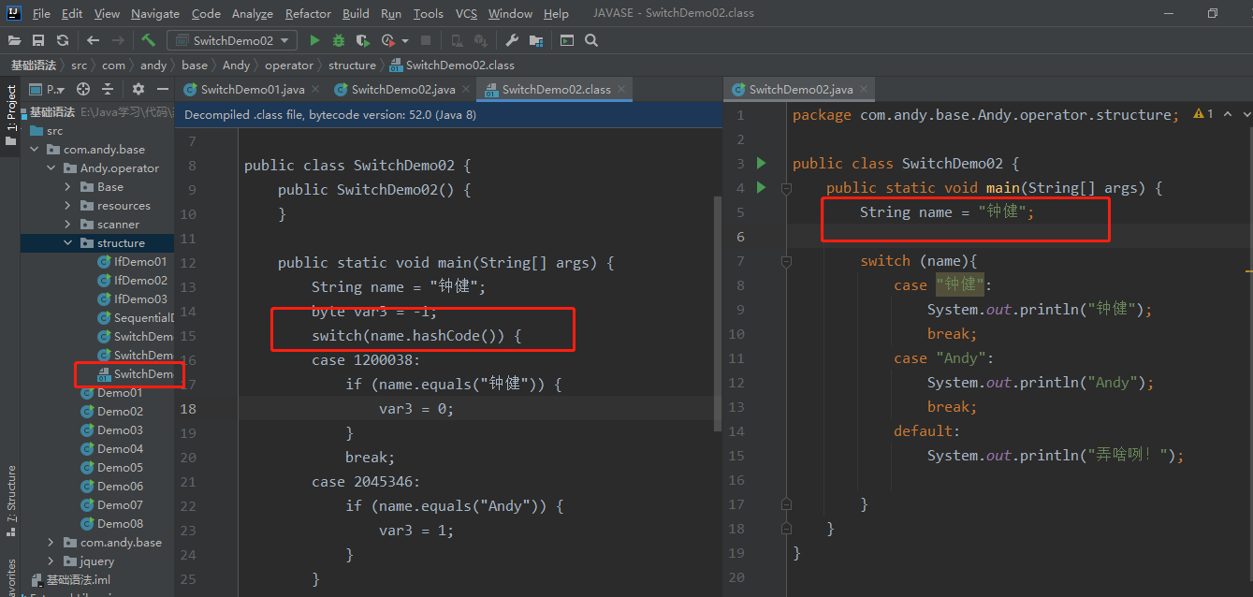Image resolution: width=1253 pixels, height=597 pixels.
Task: Click the Save All floppy disk icon
Action: coord(38,40)
